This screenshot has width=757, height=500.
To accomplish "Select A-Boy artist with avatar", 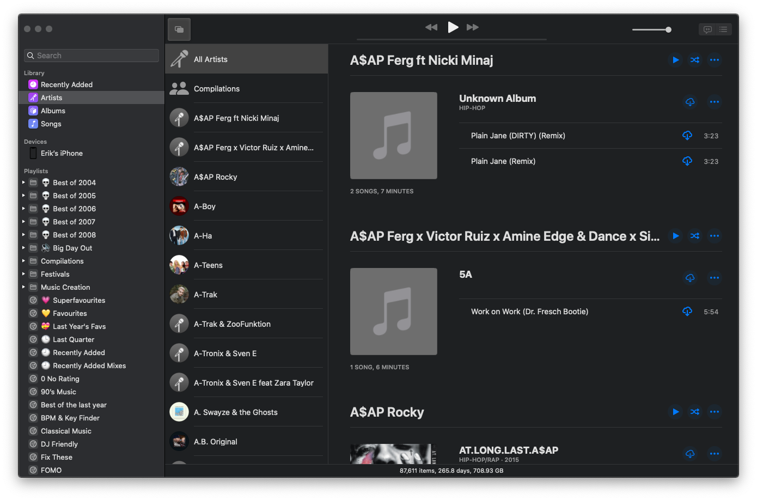I will (246, 206).
